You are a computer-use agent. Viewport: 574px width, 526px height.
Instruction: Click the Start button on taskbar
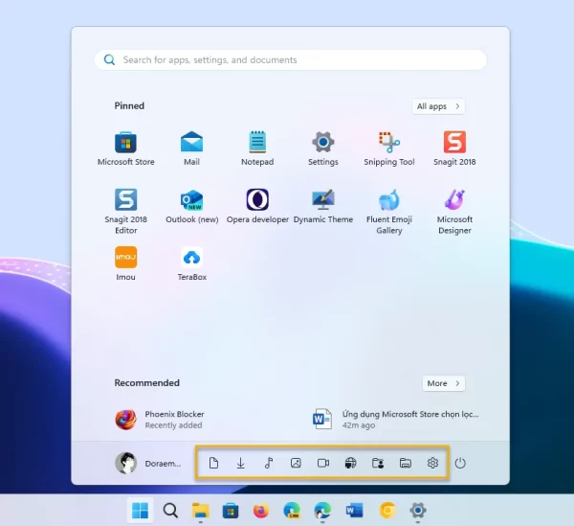point(140,511)
